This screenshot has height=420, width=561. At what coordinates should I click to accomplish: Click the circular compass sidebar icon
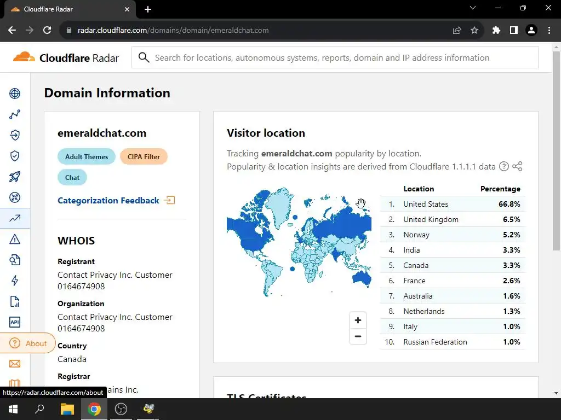click(x=15, y=197)
